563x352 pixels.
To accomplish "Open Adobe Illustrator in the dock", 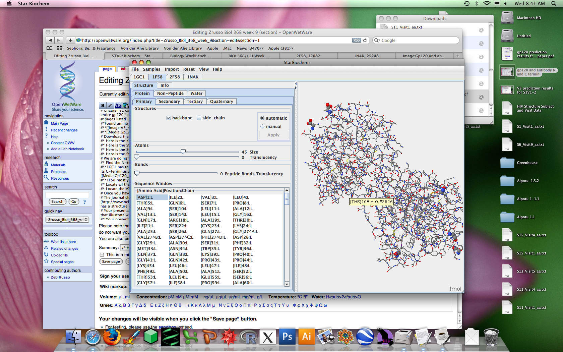I will (306, 337).
